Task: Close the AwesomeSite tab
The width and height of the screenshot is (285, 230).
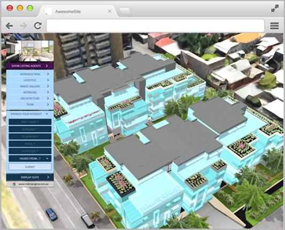Action: pyautogui.click(x=110, y=11)
